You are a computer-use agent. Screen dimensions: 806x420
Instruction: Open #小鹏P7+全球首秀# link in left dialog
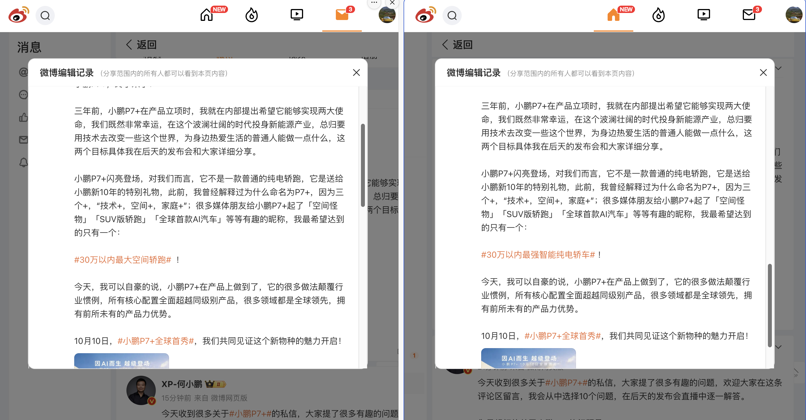coord(156,341)
